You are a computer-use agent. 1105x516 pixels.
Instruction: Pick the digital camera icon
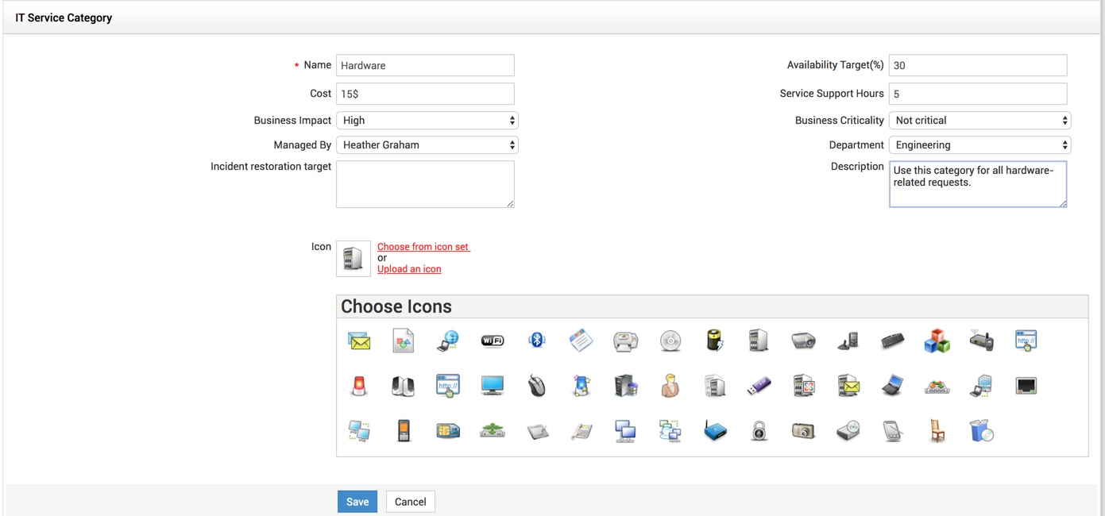point(804,430)
